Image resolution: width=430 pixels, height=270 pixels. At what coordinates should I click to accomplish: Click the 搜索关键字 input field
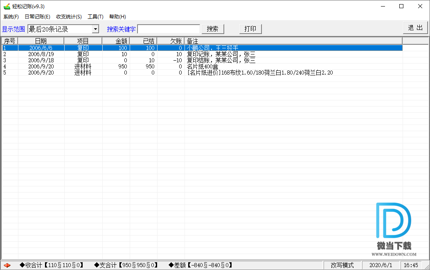point(169,29)
